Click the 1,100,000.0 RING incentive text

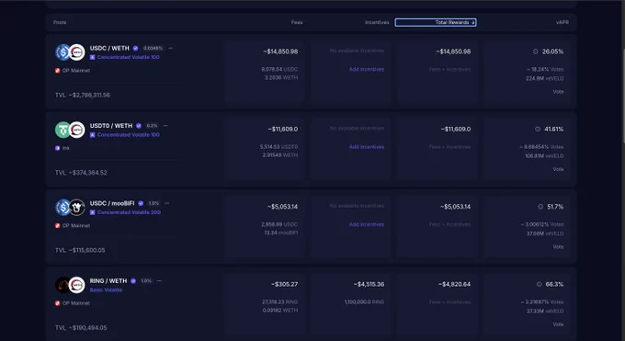[x=364, y=301]
